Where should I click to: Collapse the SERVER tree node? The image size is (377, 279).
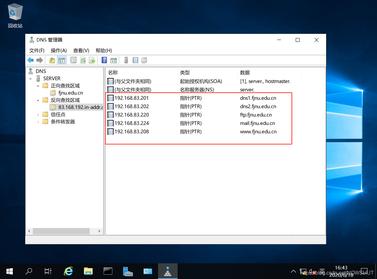30,79
